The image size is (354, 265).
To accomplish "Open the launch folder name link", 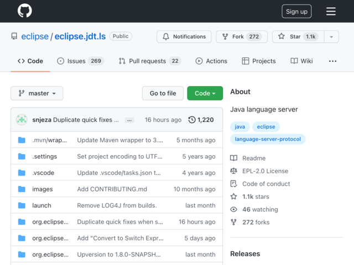I will [x=42, y=205].
